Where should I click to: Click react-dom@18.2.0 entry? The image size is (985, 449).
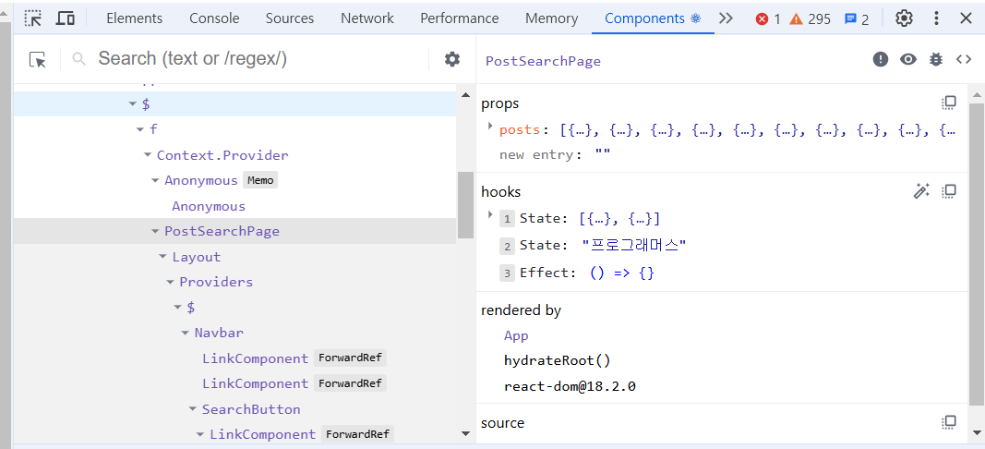click(x=570, y=386)
